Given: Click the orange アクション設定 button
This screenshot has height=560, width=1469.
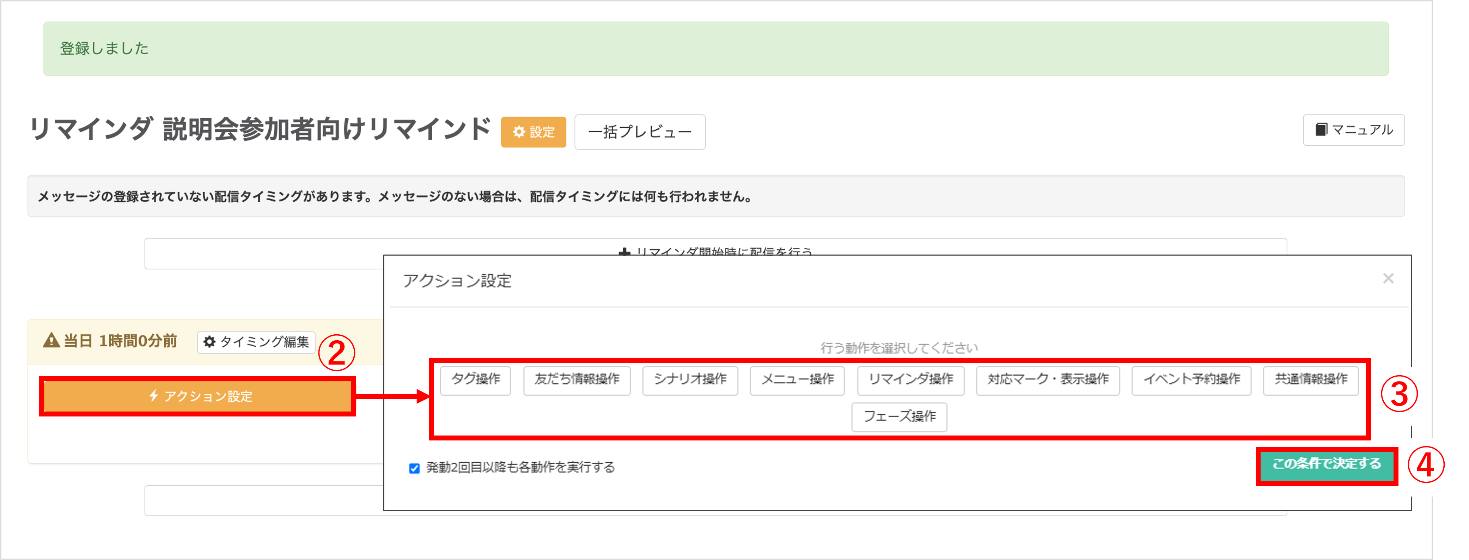Looking at the screenshot, I should click(x=197, y=396).
